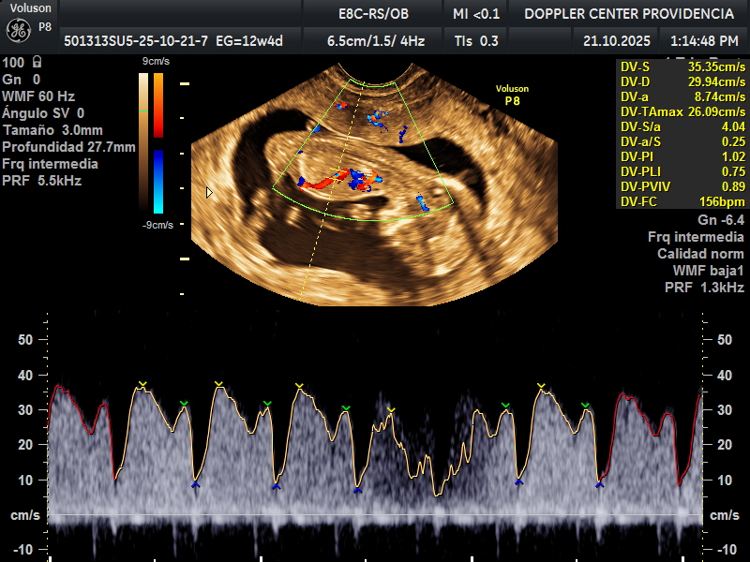Click the Doppler spectrum zero baseline
The height and width of the screenshot is (562, 750).
375,515
